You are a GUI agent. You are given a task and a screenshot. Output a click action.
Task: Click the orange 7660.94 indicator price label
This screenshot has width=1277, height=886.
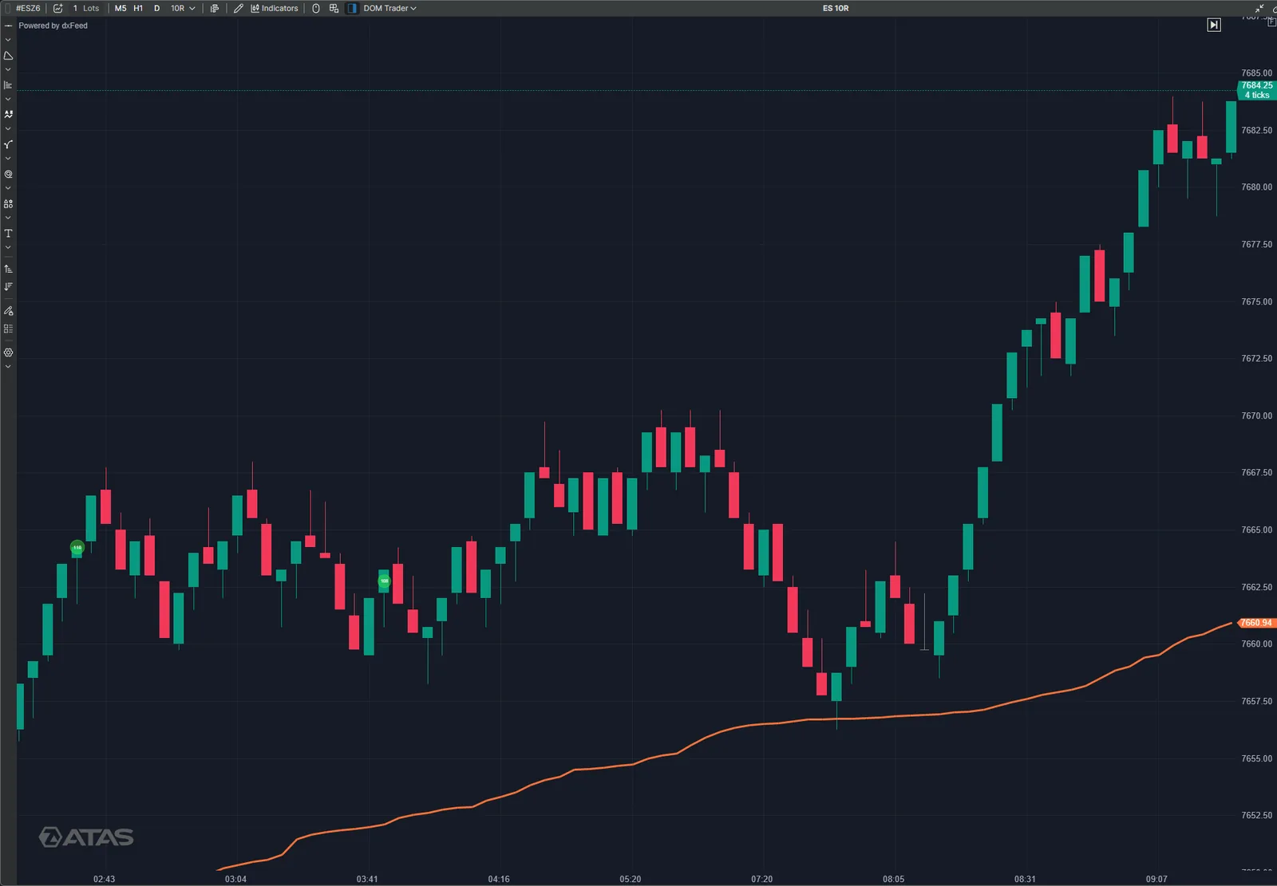pyautogui.click(x=1257, y=623)
